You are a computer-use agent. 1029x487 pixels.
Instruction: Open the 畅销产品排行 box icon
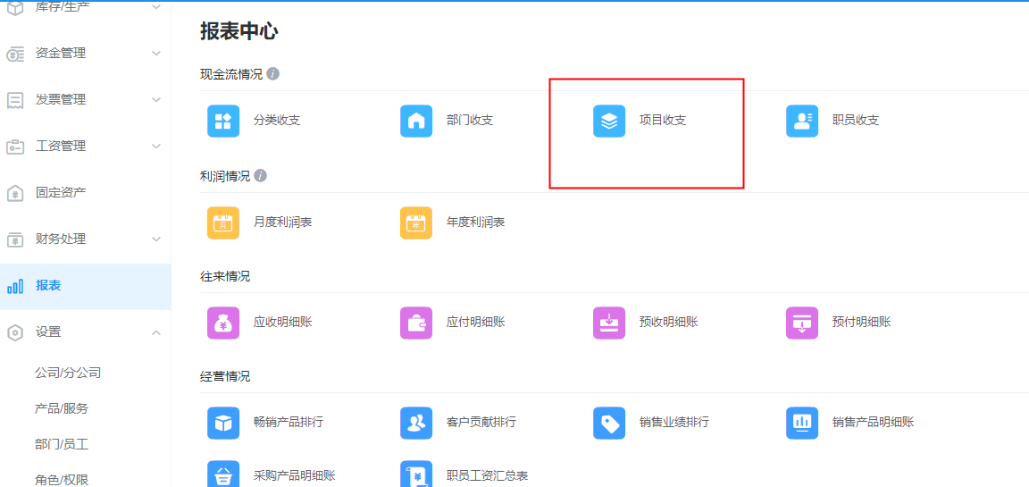click(223, 424)
